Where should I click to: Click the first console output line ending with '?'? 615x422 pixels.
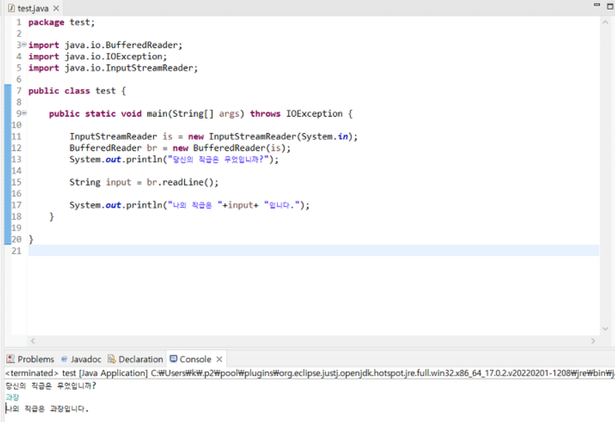(x=51, y=386)
